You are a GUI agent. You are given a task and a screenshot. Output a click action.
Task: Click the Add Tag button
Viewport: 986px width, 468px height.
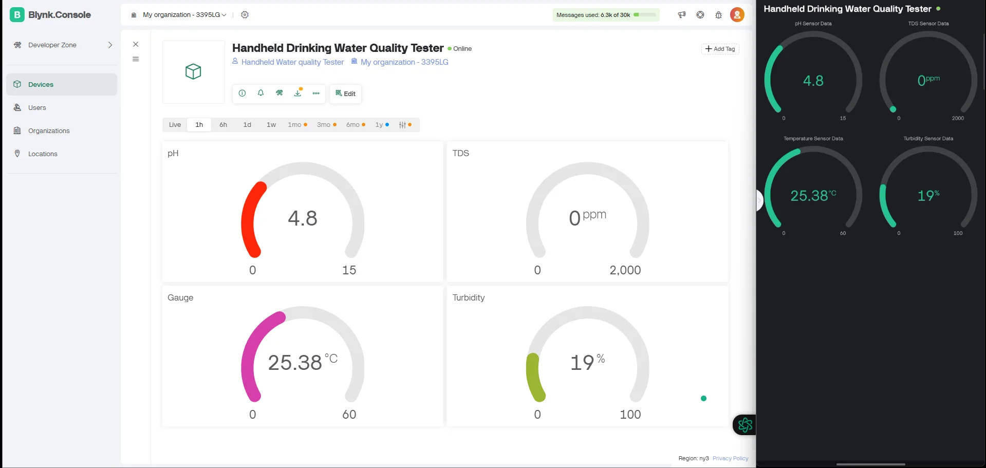[720, 49]
